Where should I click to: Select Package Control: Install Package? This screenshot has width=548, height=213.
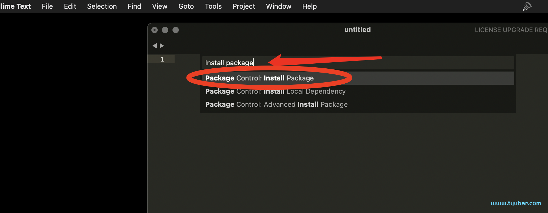pos(358,78)
